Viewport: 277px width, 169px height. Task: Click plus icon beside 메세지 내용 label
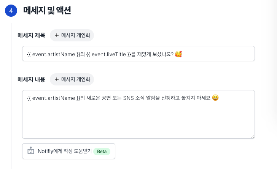[x=57, y=79]
